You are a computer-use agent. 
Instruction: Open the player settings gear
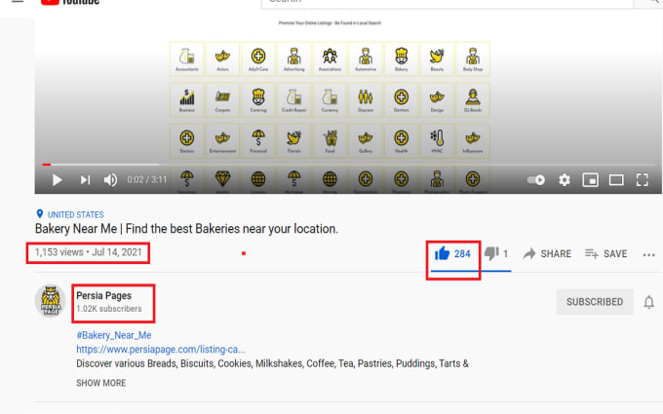tap(565, 180)
